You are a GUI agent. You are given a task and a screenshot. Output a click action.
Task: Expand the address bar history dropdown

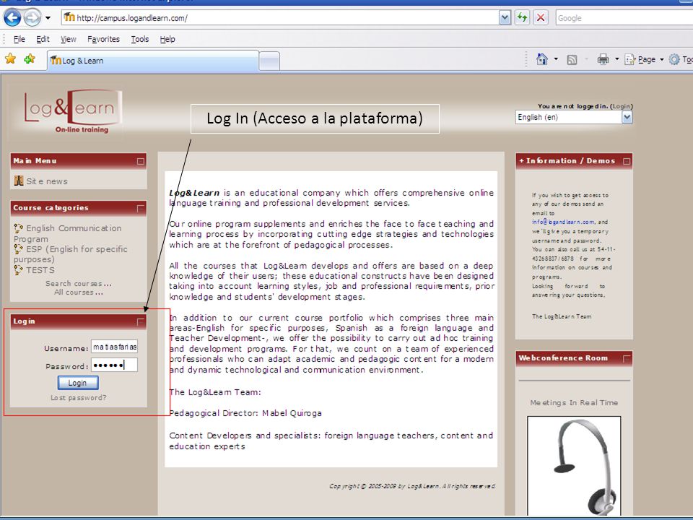tap(505, 17)
